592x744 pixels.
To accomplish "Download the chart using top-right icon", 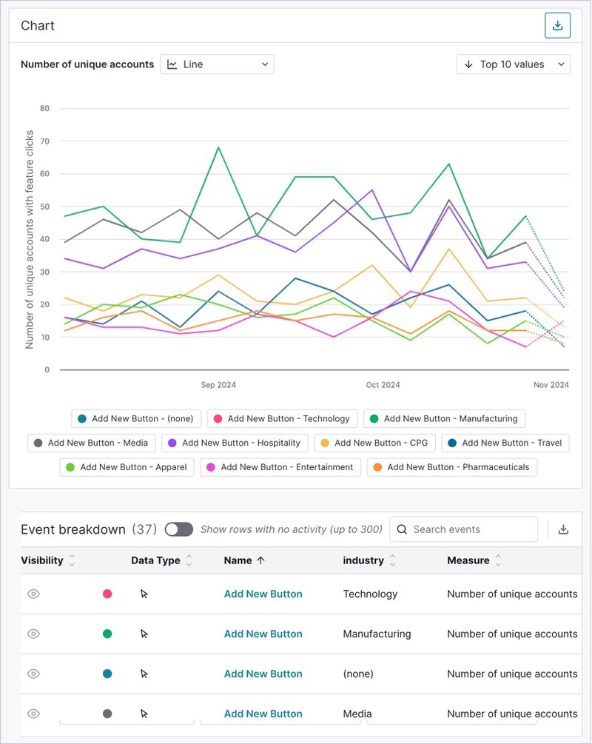I will [557, 26].
